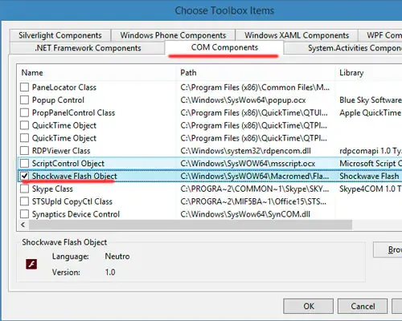Screen dimensions: 402x321
Task: Tick the Synaptics Device Control checkbox
Action: coord(24,214)
